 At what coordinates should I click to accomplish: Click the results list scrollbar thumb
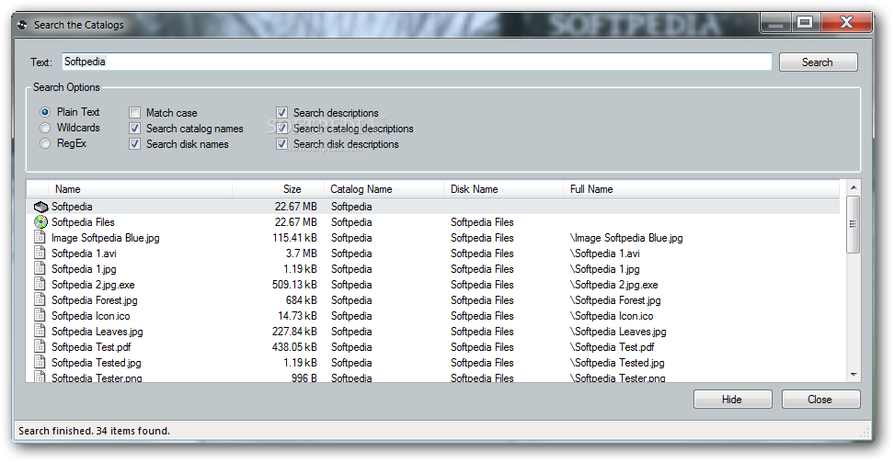coord(854,224)
